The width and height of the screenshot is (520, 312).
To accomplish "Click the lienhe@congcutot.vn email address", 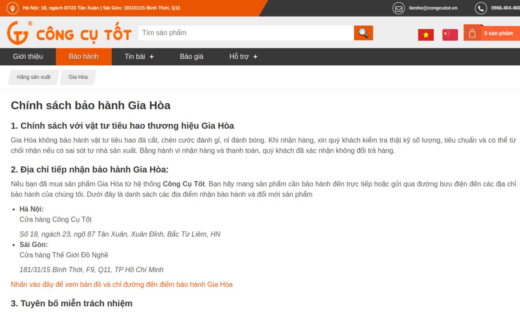I will [x=433, y=8].
